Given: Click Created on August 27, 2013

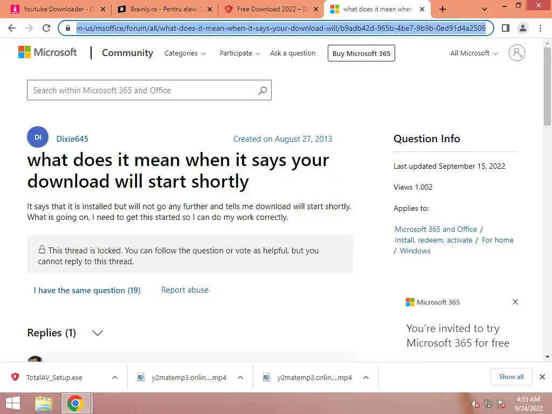Looking at the screenshot, I should click(x=282, y=139).
